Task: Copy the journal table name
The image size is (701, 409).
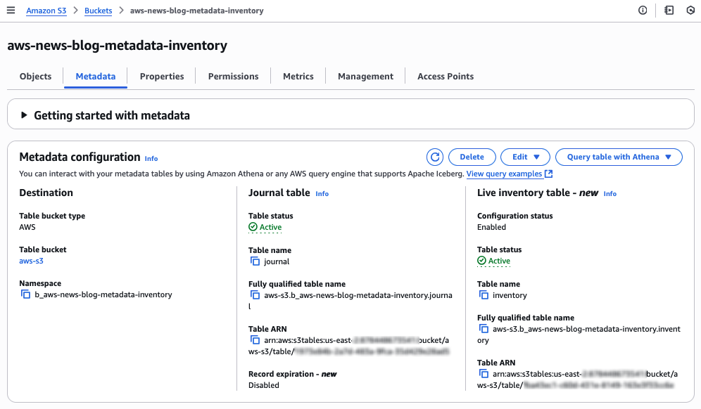Action: pos(255,261)
